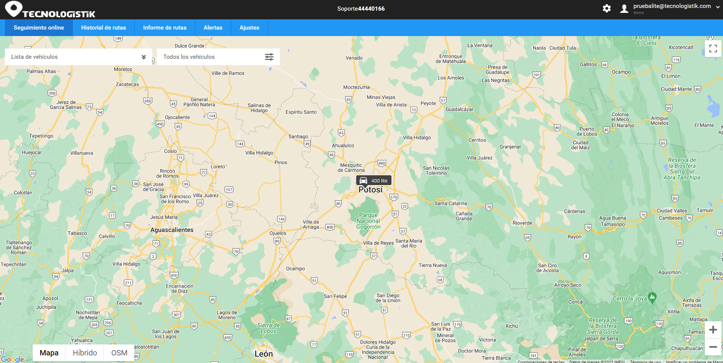Open Términos de uso link
723x363 pixels.
click(x=645, y=361)
